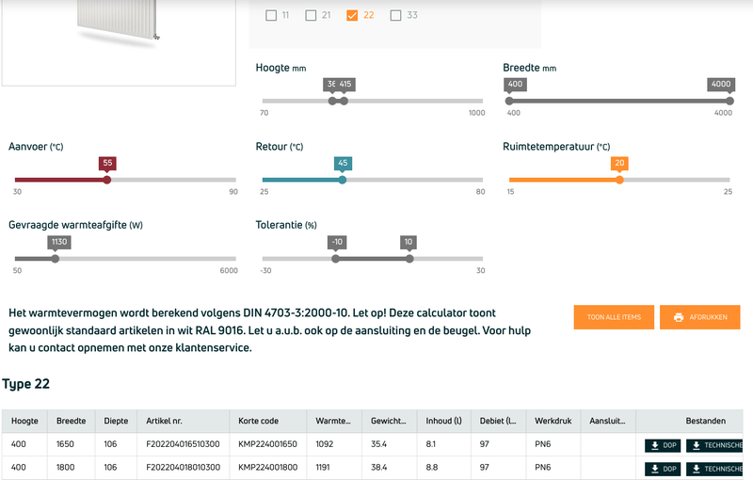Click the Hoogte upper slider handle at 415

coord(344,101)
